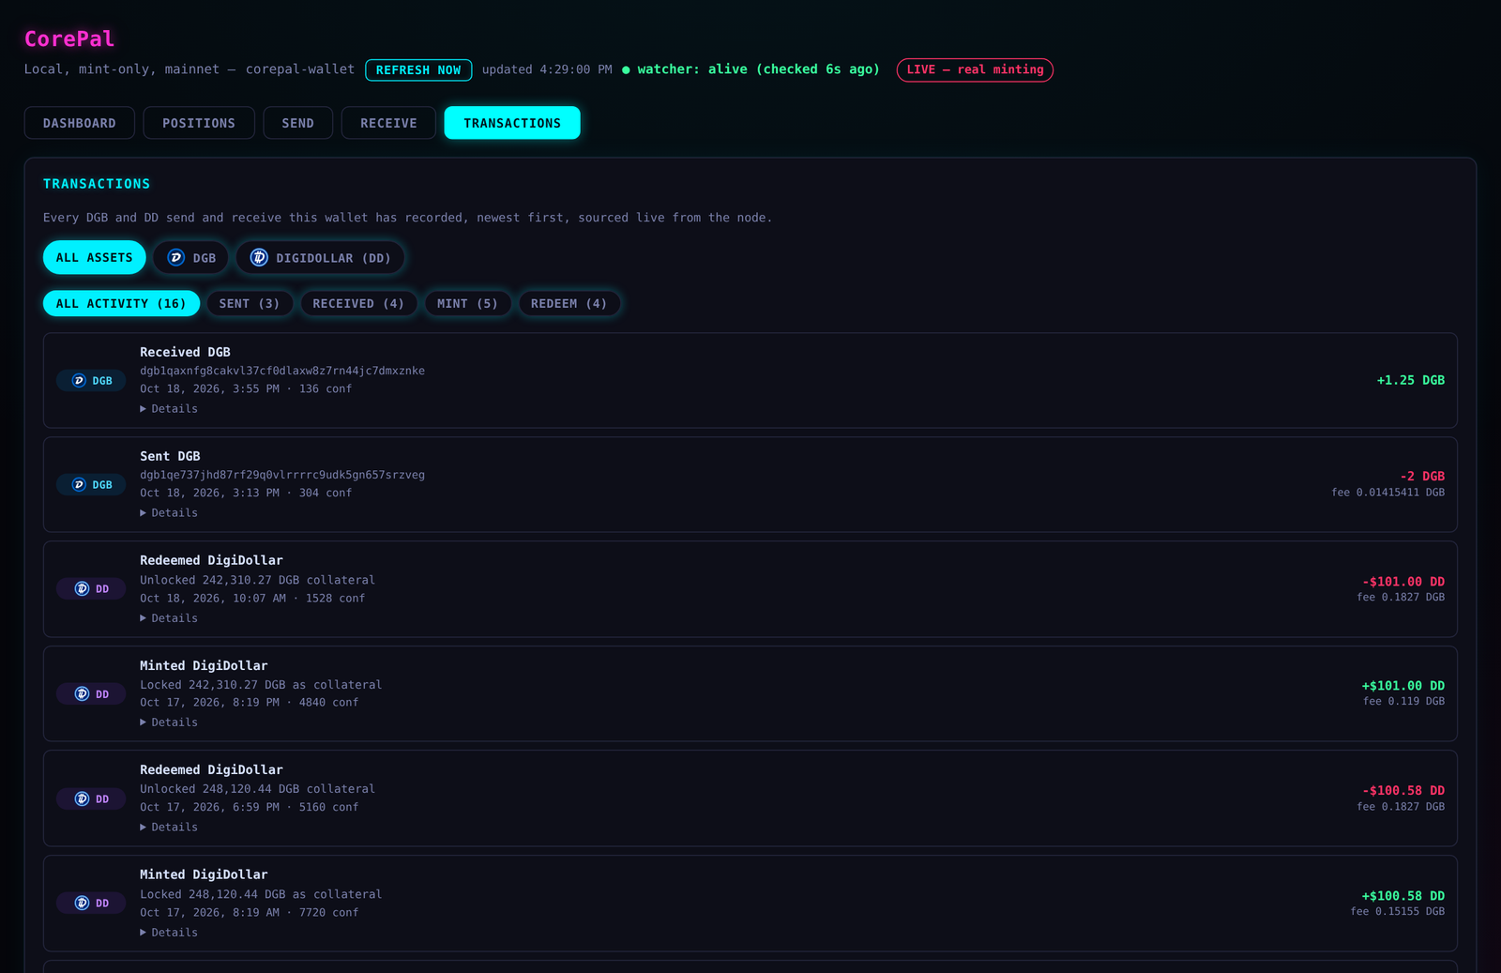Click the +$101.00 DD amount
The image size is (1501, 973).
tap(1403, 686)
